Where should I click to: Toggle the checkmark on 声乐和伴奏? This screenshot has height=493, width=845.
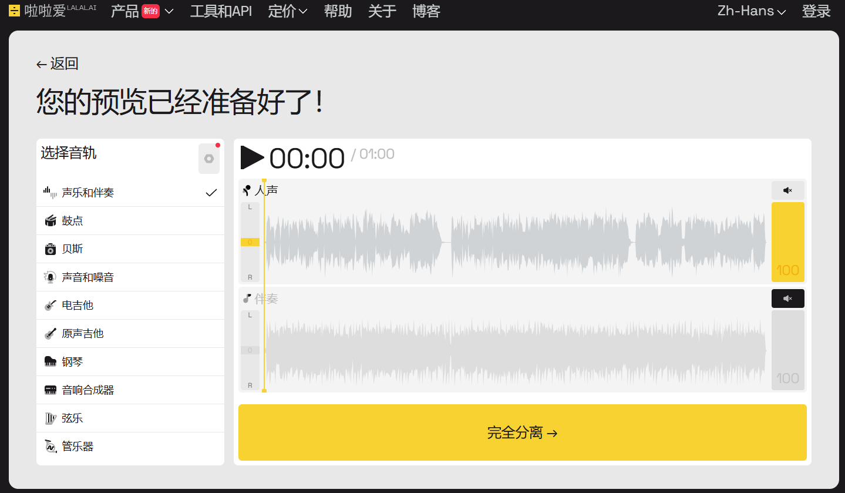pyautogui.click(x=210, y=192)
